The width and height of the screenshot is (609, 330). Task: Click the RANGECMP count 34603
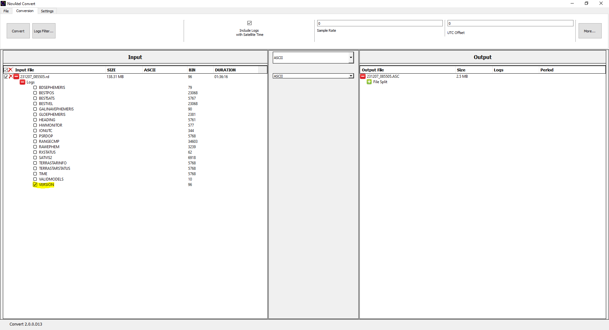(193, 142)
